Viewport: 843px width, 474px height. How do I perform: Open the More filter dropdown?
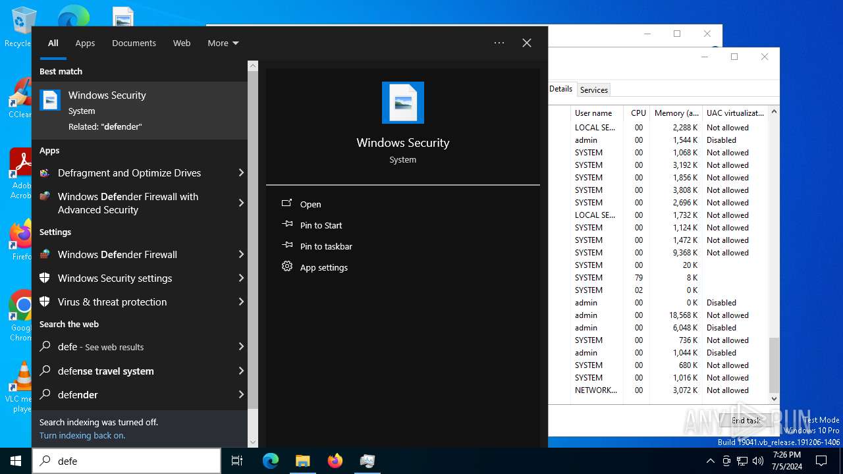pos(223,43)
